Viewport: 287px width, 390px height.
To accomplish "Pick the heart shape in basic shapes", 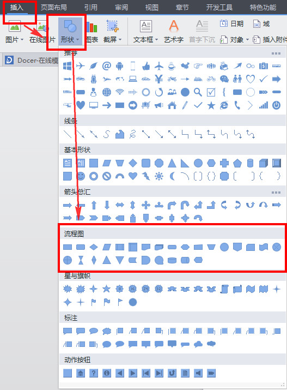I will pyautogui.click(x=133, y=176).
